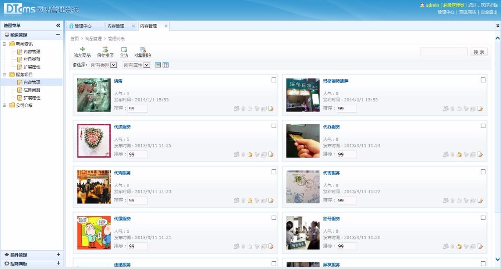This screenshot has height=269, width=501.
Task: Check the checkbox on the 代办服务 card
Action: [483, 126]
